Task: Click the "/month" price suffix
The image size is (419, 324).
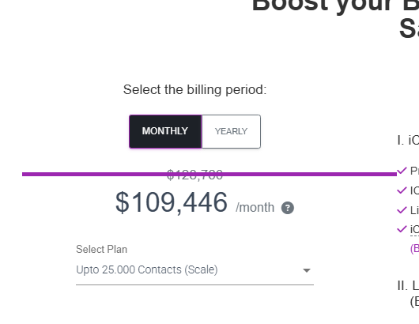Action: (255, 208)
